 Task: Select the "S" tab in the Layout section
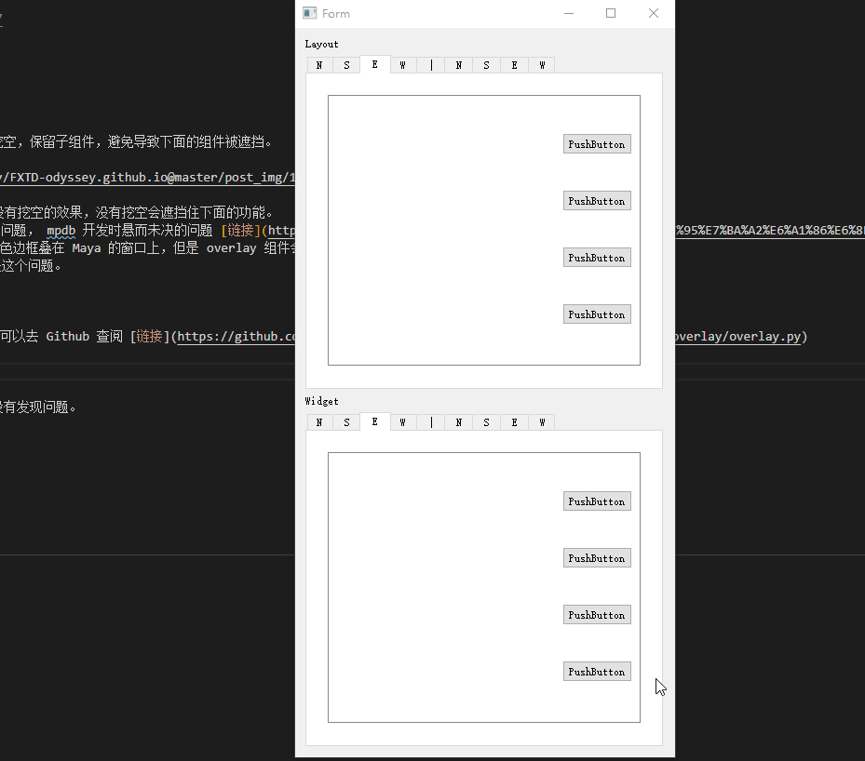click(x=346, y=64)
